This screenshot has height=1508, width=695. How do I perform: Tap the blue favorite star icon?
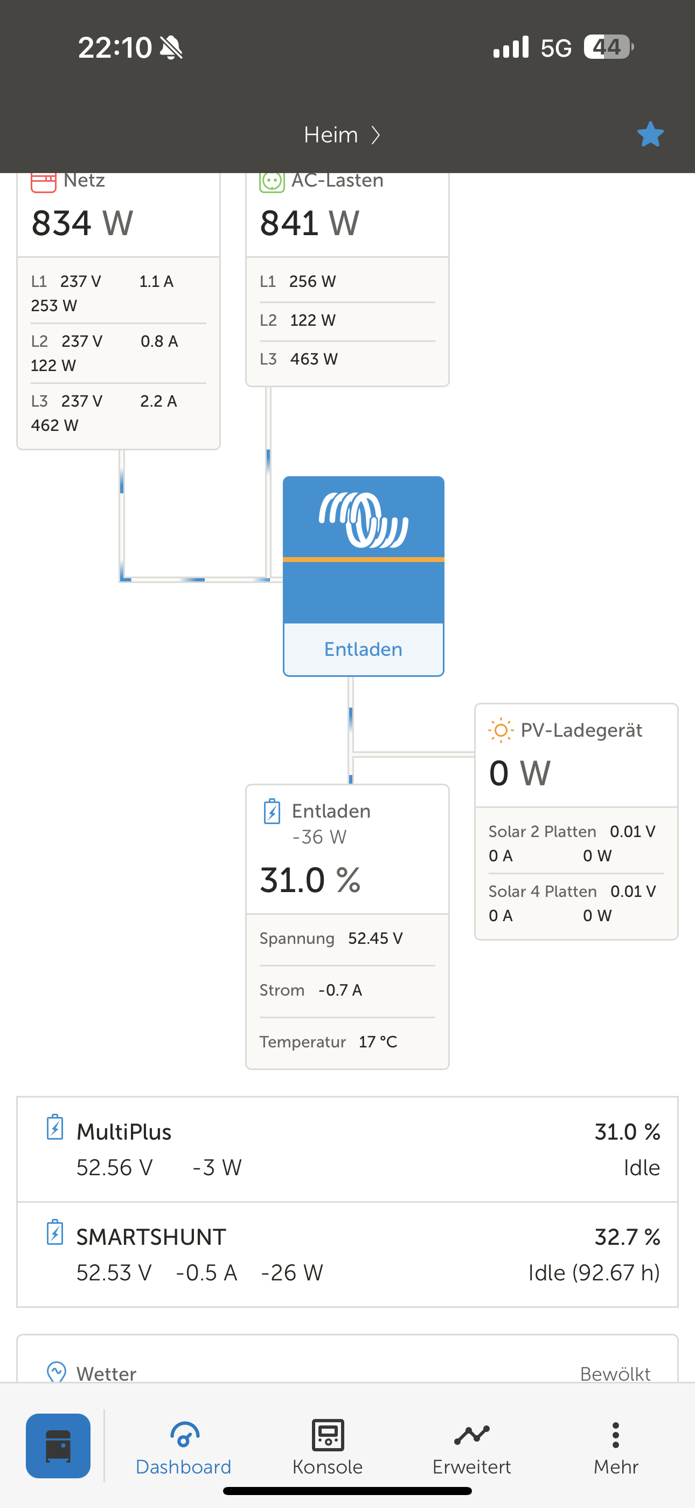[650, 135]
